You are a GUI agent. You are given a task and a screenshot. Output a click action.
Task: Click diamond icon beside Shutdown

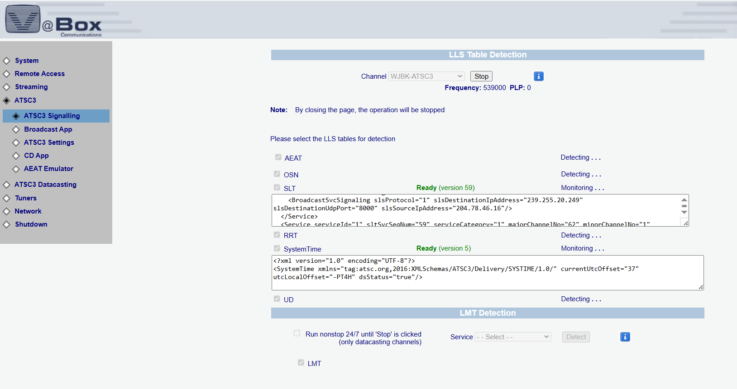point(6,224)
